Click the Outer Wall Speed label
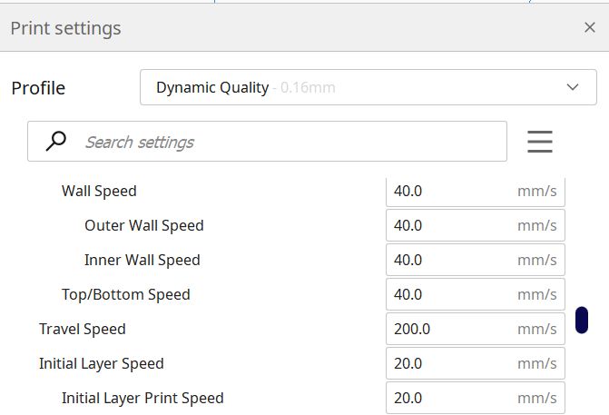This screenshot has height=415, width=609. (x=144, y=226)
